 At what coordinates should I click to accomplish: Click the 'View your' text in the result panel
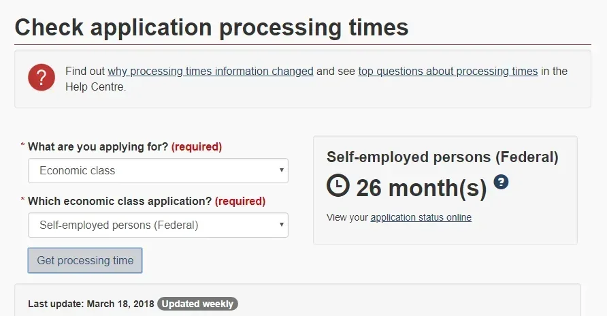point(347,217)
